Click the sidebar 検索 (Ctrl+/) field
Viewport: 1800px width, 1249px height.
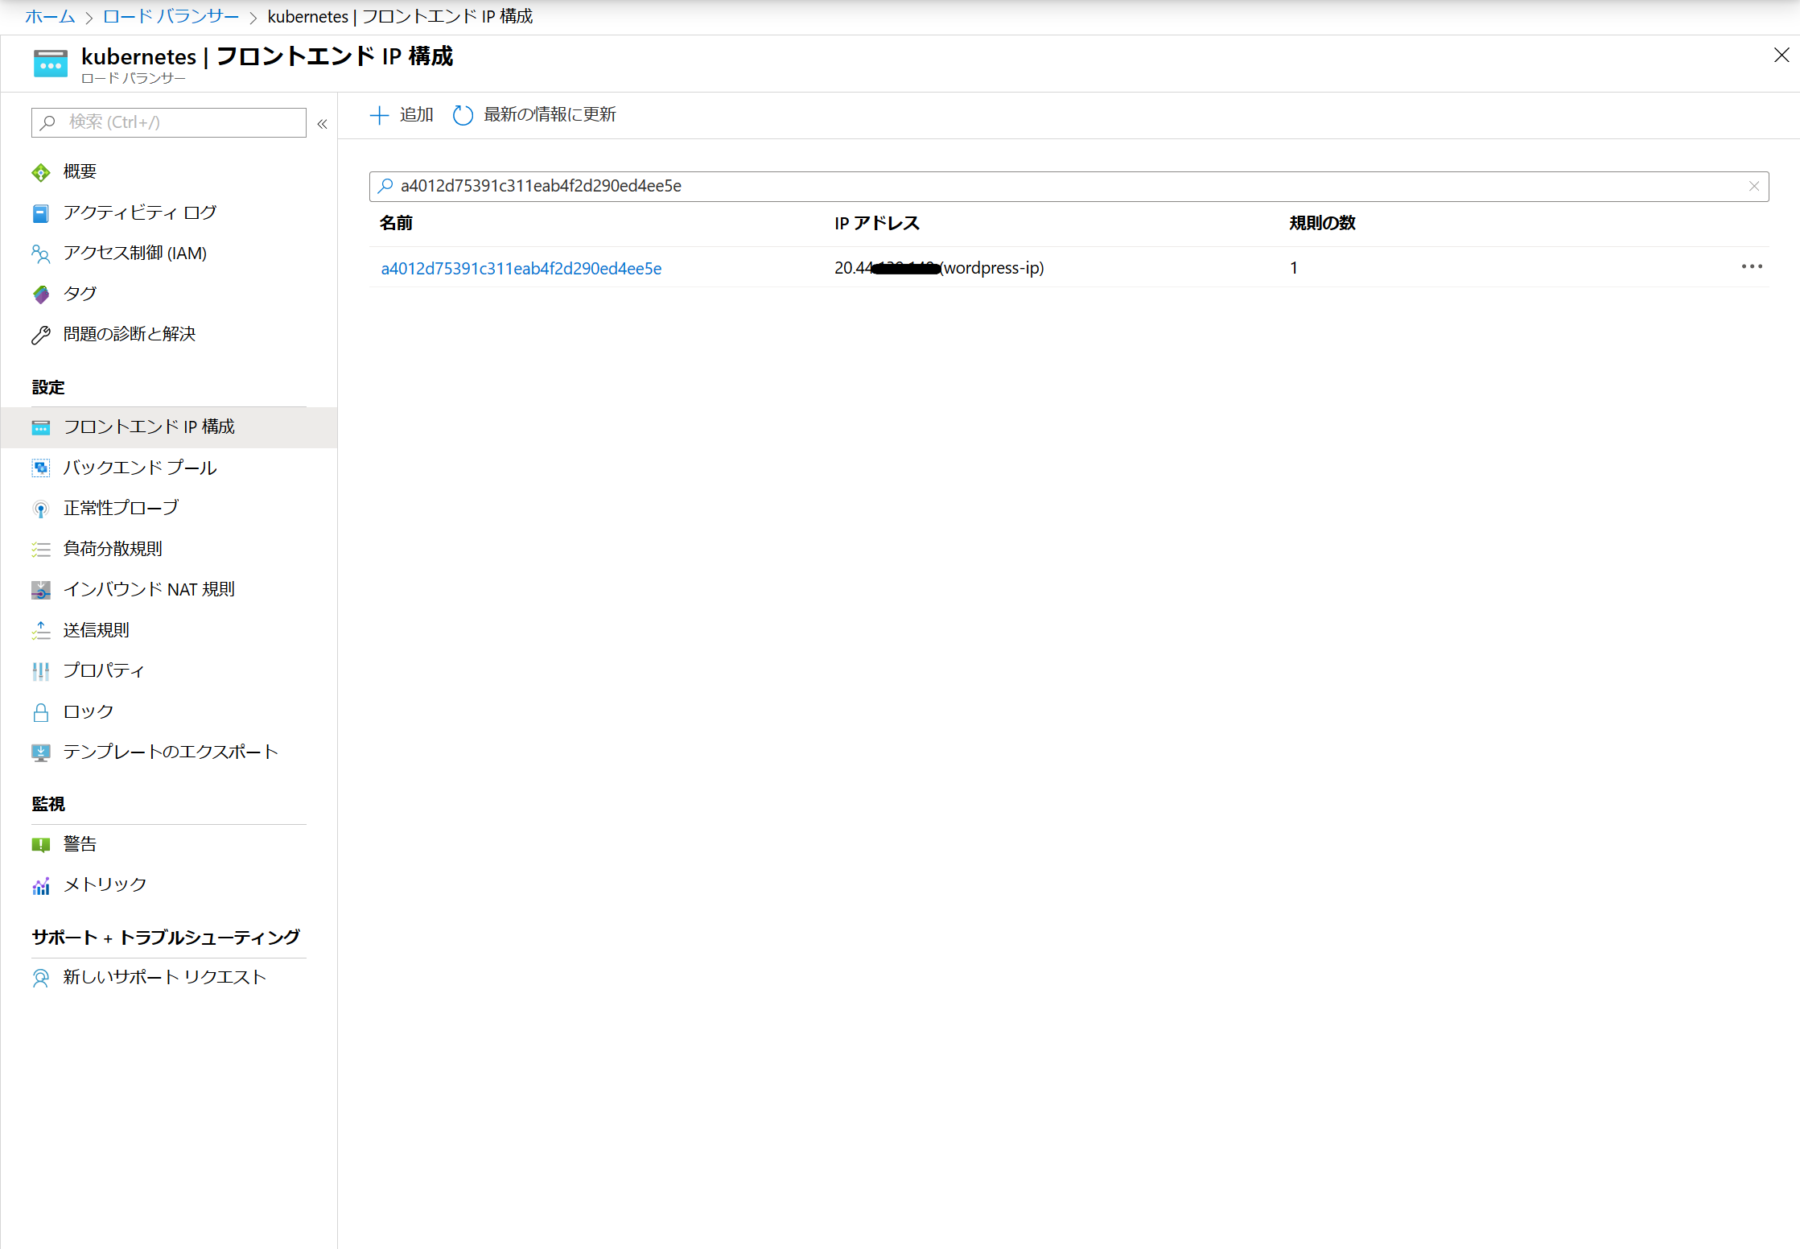coord(169,122)
